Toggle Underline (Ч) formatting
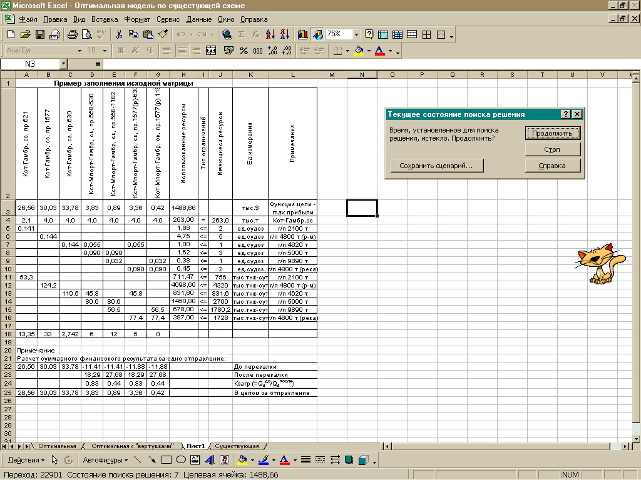This screenshot has width=641, height=480. pyautogui.click(x=149, y=51)
